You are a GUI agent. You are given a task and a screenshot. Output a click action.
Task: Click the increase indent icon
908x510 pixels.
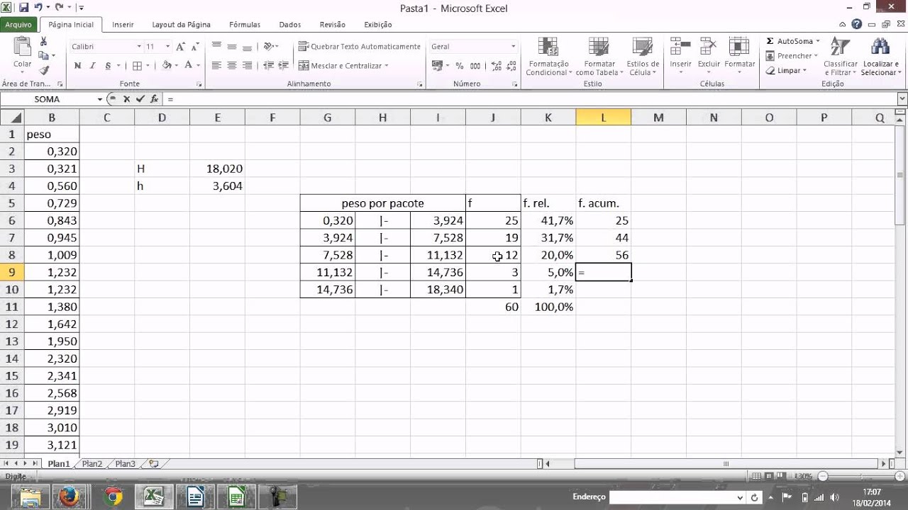point(284,65)
